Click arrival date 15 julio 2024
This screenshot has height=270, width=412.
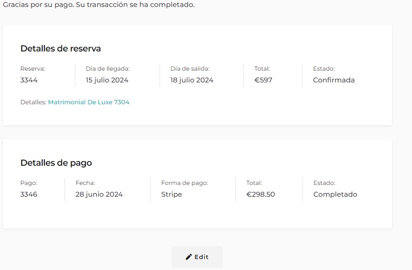107,80
